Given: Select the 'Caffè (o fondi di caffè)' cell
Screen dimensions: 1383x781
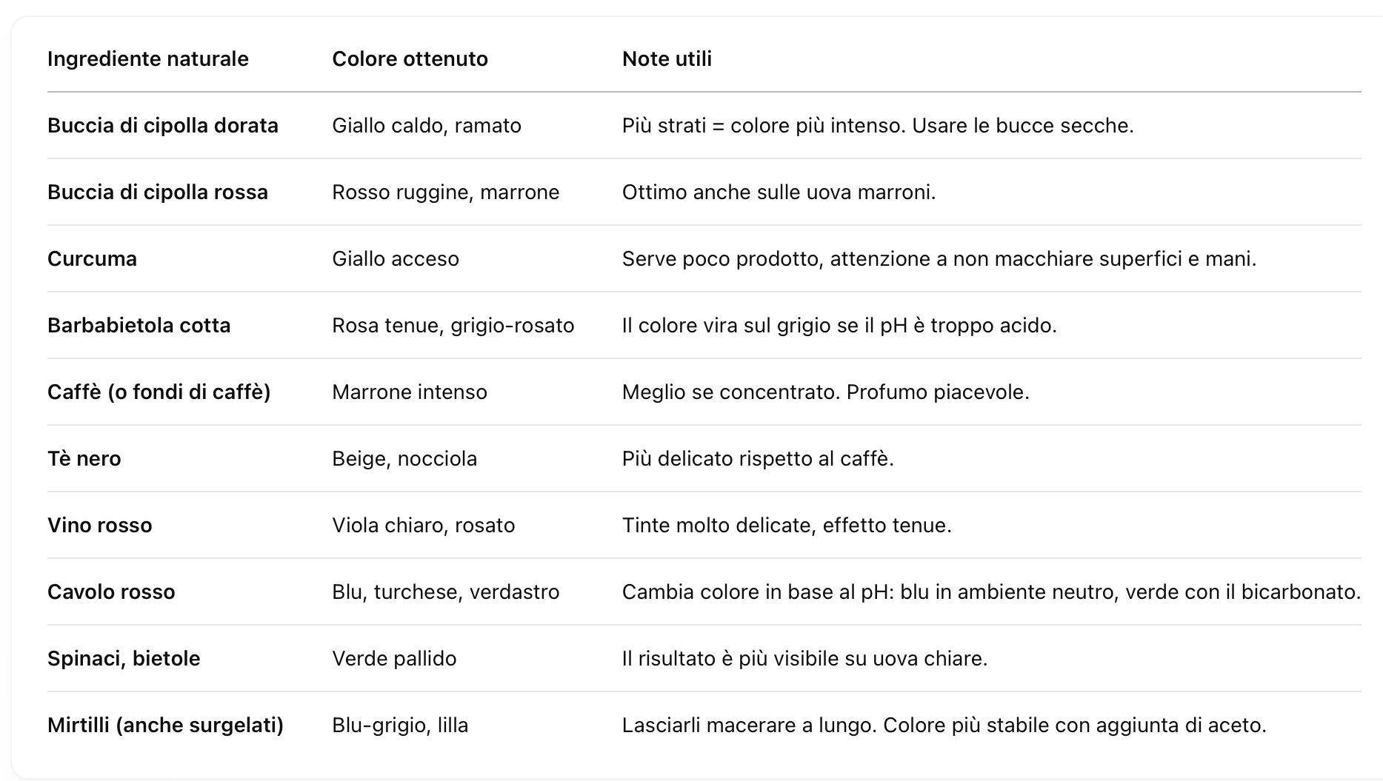Looking at the screenshot, I should [x=159, y=392].
